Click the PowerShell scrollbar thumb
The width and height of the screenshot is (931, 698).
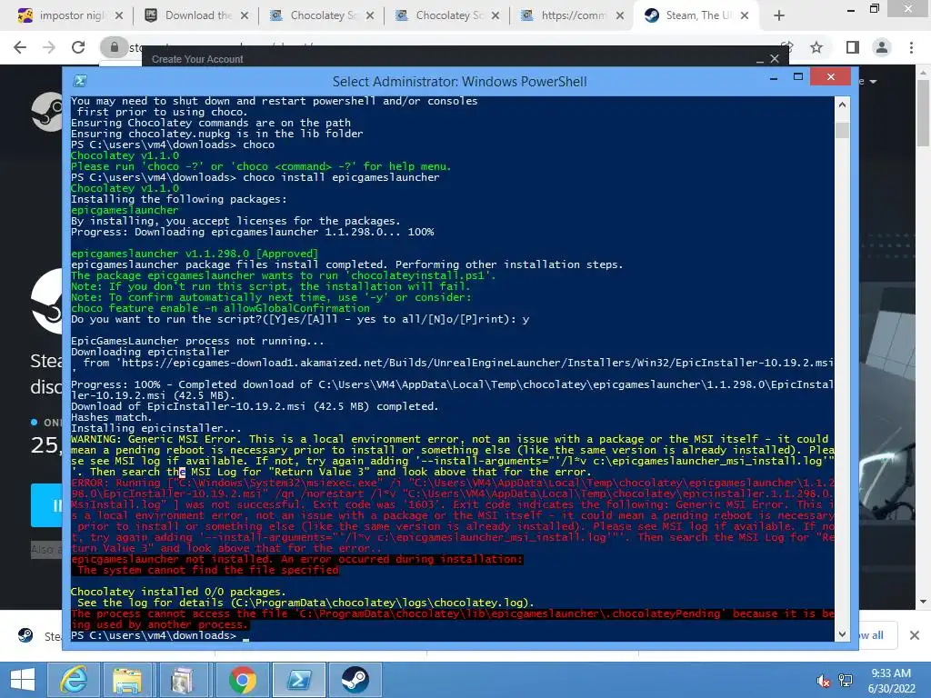point(842,130)
